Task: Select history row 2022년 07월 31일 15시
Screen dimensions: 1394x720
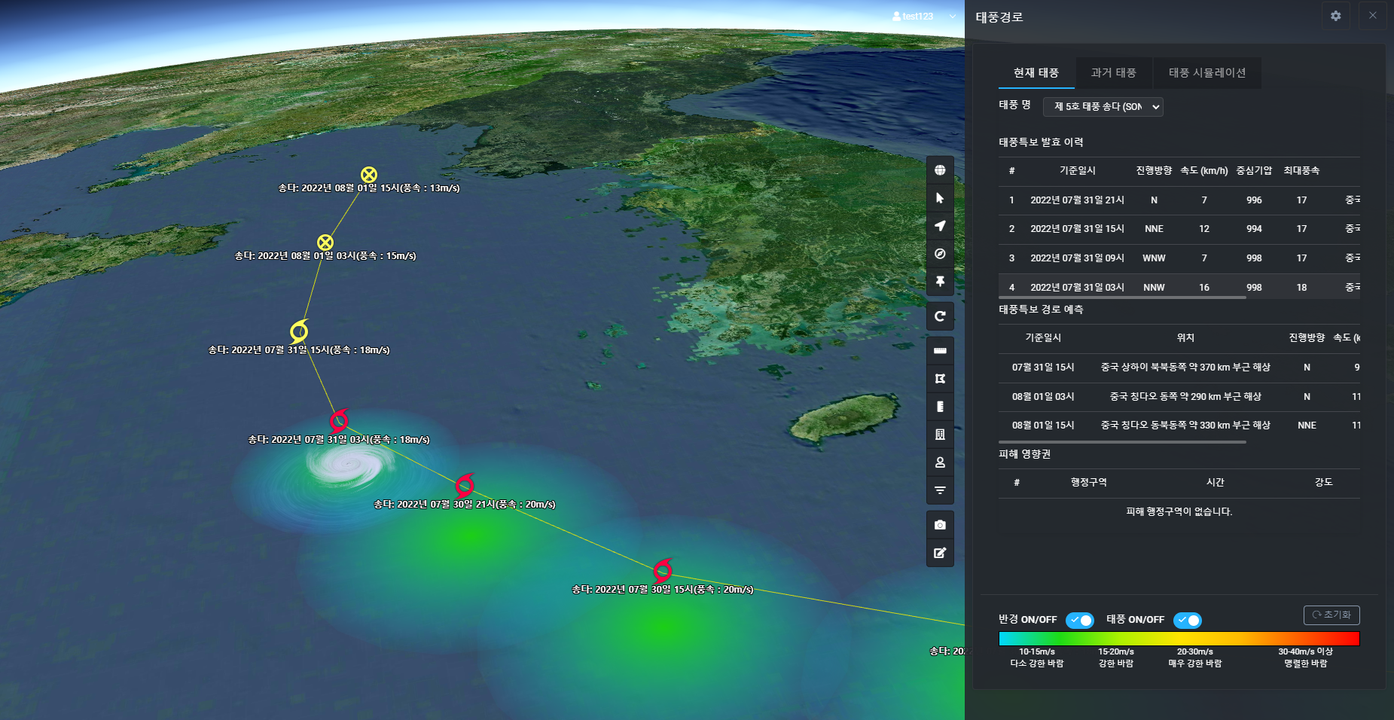Action: click(x=1077, y=229)
